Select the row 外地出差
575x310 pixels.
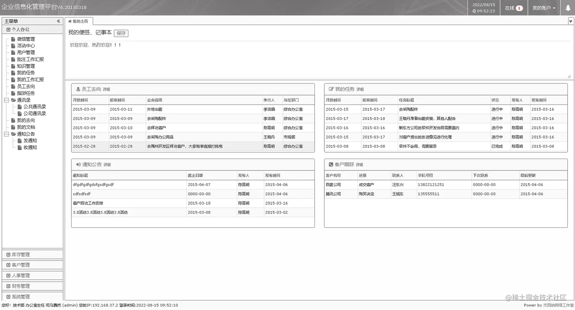pos(193,109)
